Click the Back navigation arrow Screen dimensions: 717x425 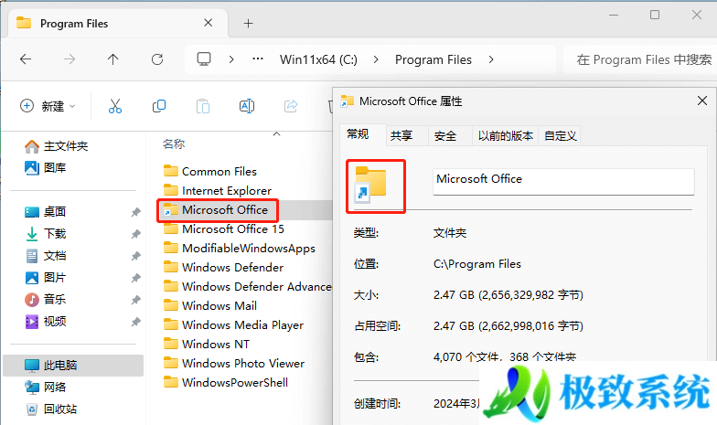(x=26, y=58)
